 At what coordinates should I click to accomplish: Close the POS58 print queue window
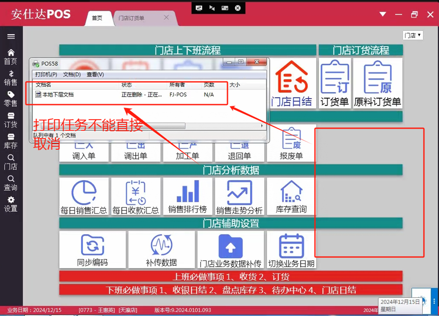tap(257, 62)
